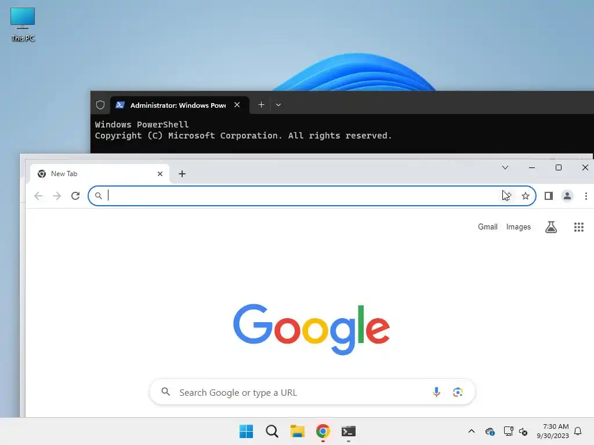
Task: Go back in Chrome
Action: [x=38, y=196]
